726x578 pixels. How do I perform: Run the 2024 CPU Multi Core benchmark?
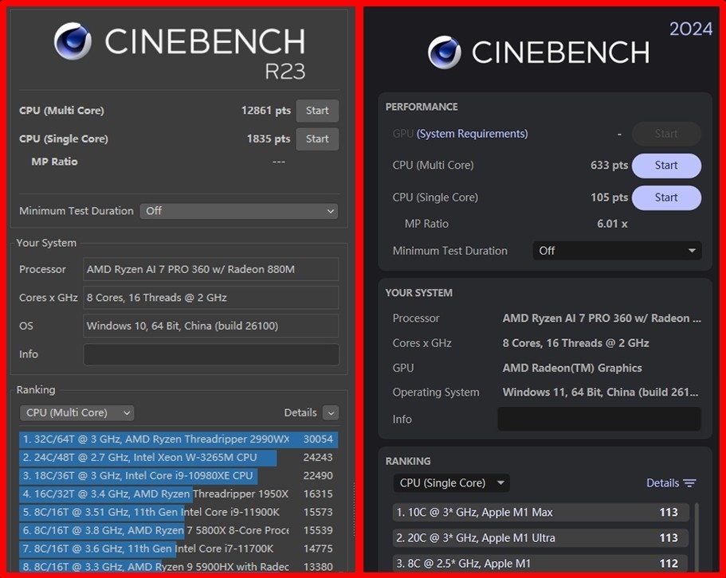[666, 166]
